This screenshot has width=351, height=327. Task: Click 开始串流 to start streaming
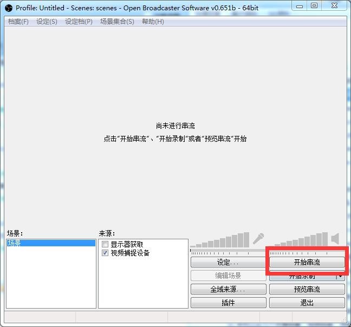pyautogui.click(x=307, y=262)
